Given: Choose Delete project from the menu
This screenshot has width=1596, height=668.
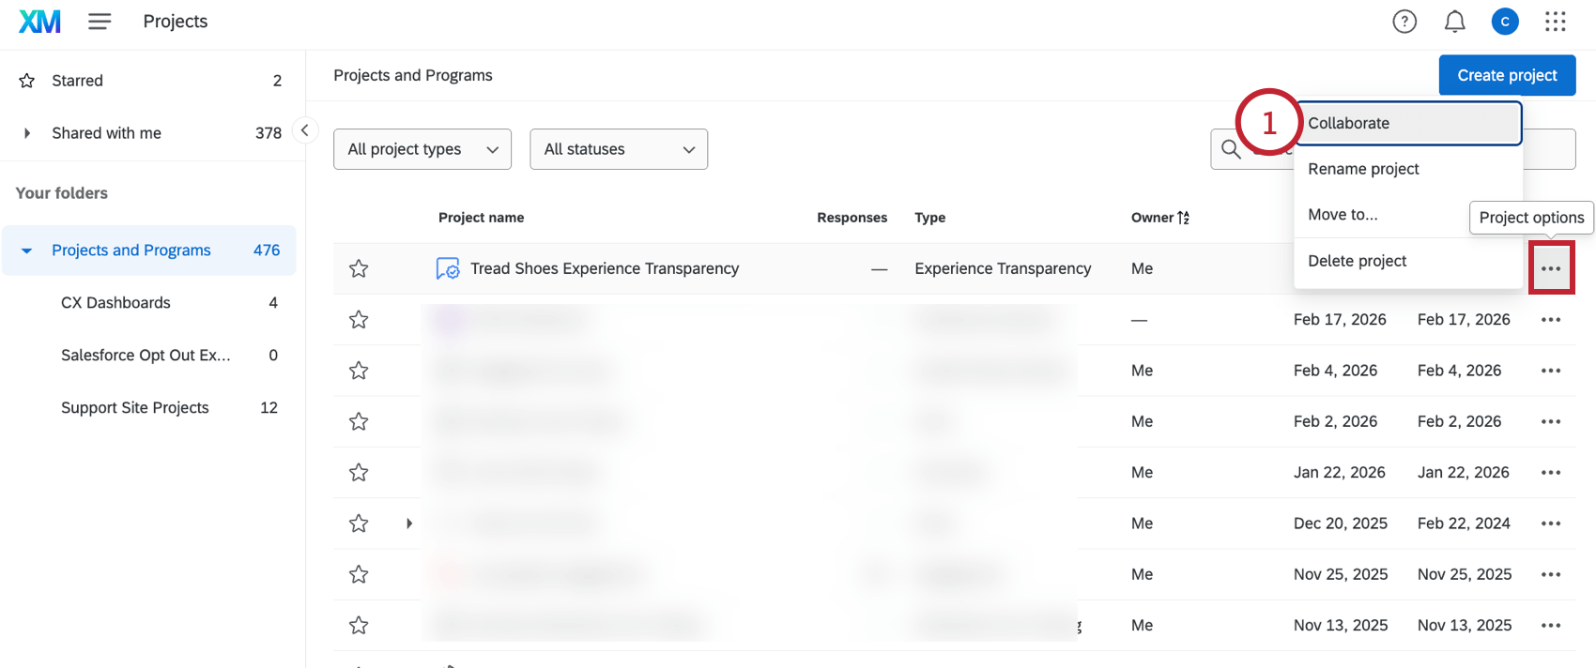Looking at the screenshot, I should point(1357,261).
